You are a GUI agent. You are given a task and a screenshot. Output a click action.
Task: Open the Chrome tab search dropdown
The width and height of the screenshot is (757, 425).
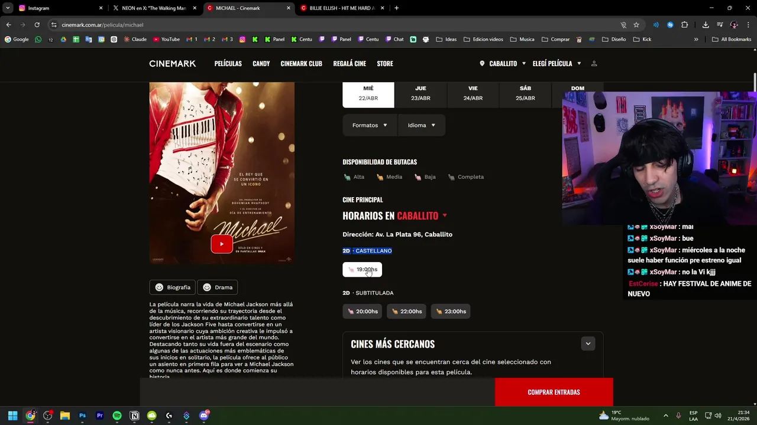[x=8, y=8]
